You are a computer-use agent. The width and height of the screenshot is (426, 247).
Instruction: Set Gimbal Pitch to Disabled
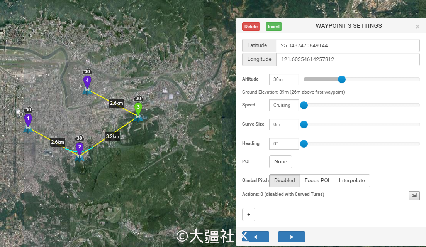(285, 181)
